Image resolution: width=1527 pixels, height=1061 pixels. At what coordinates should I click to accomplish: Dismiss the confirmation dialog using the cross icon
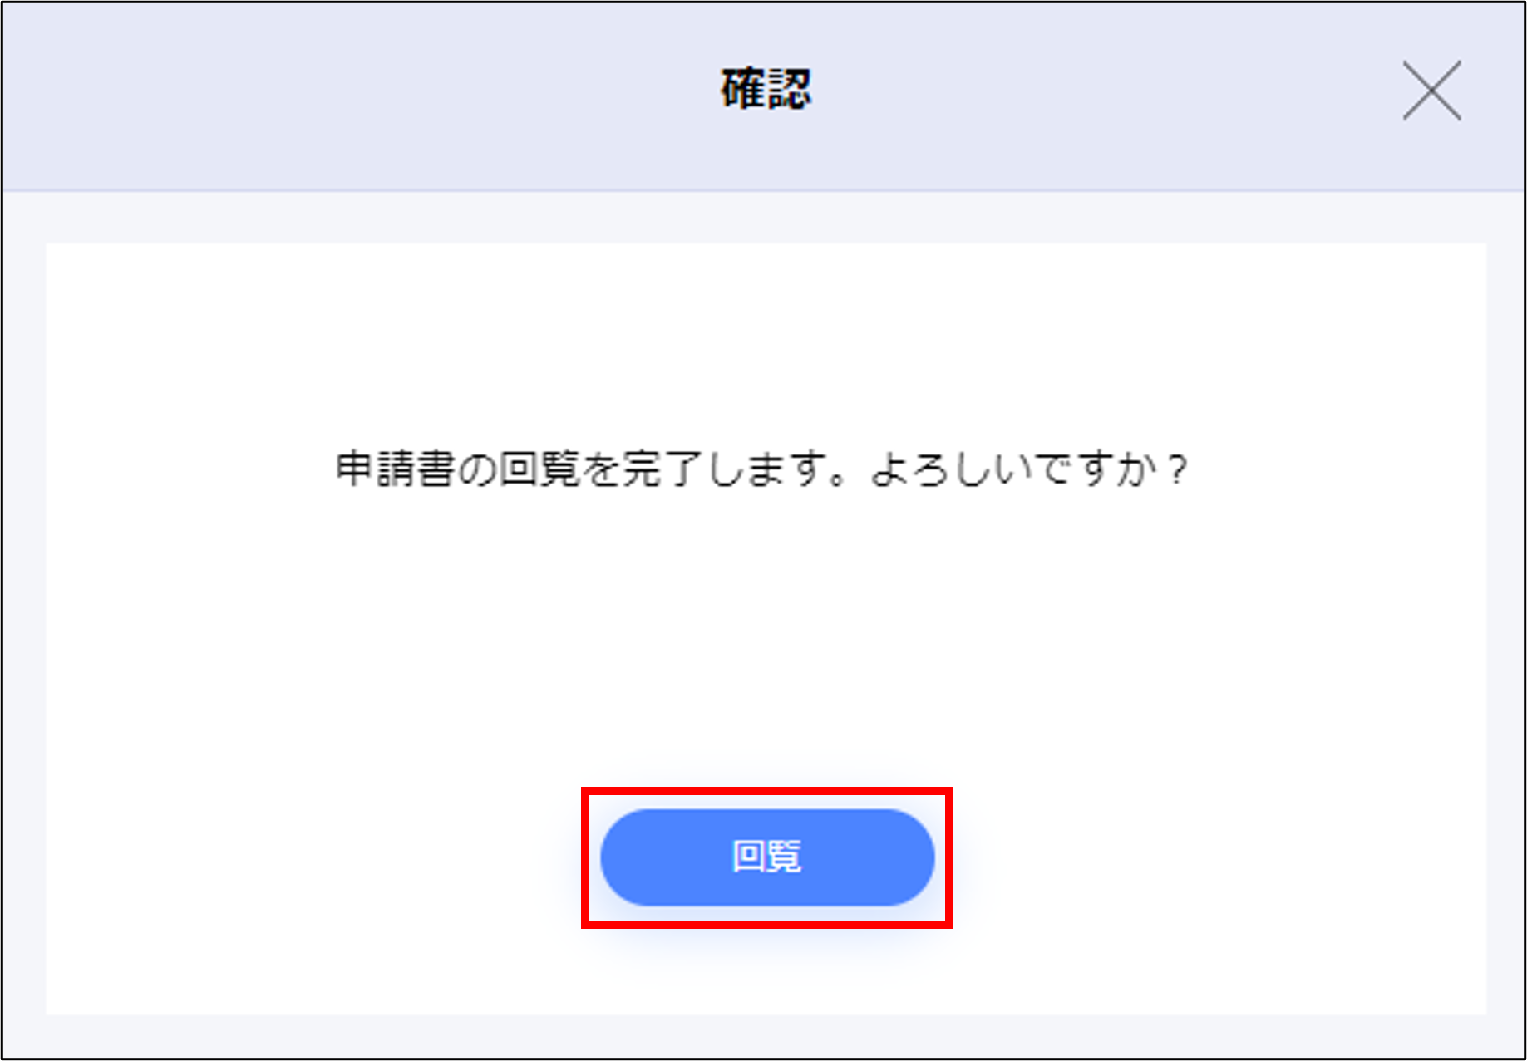pyautogui.click(x=1431, y=91)
